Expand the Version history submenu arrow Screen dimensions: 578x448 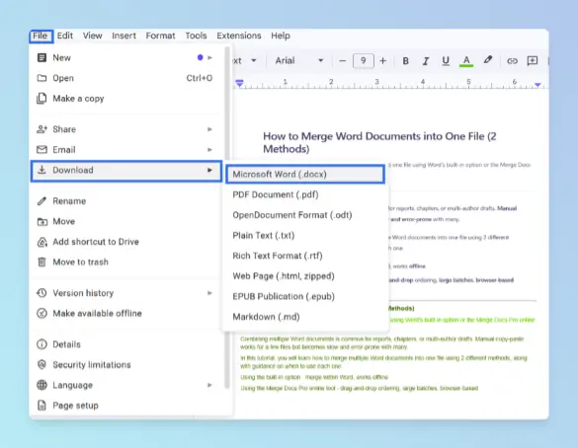point(209,293)
